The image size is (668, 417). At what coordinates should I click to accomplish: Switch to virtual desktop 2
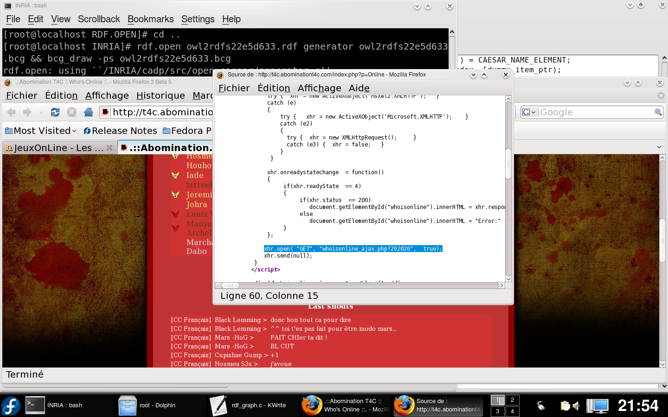pyautogui.click(x=512, y=400)
